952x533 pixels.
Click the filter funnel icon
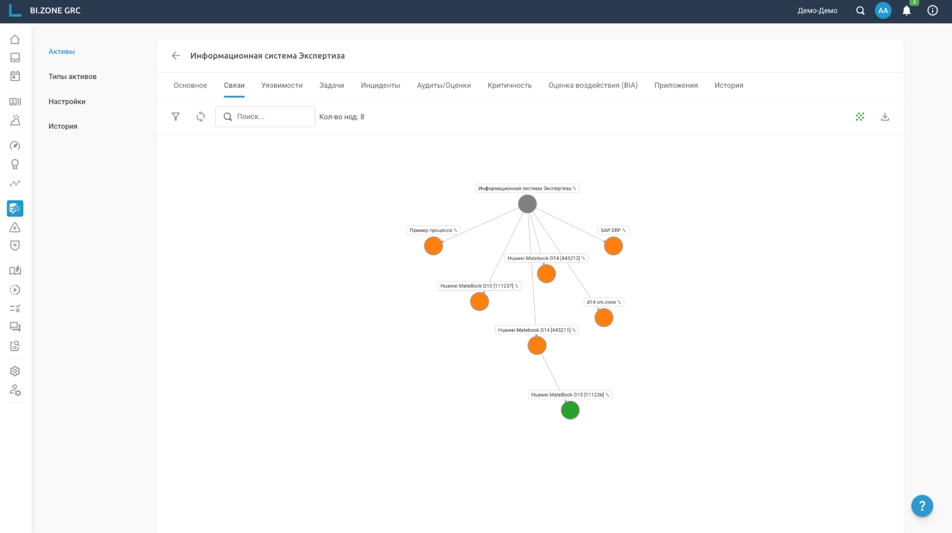point(176,117)
